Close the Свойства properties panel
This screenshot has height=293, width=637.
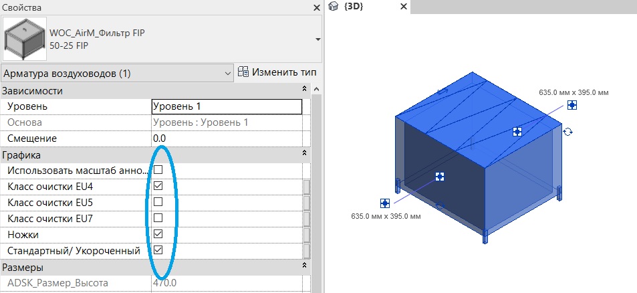pos(317,7)
